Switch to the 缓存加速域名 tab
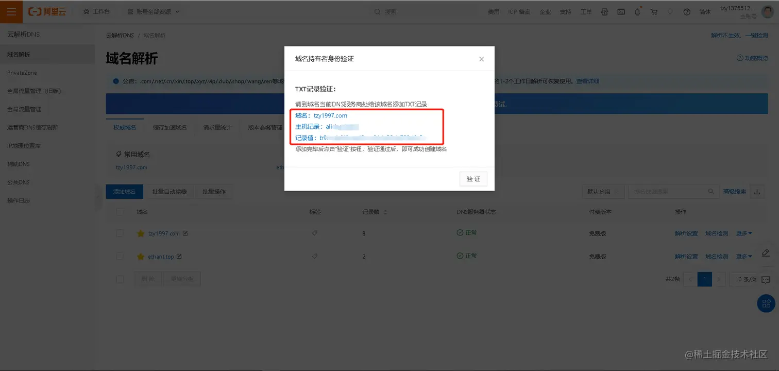 pos(170,127)
